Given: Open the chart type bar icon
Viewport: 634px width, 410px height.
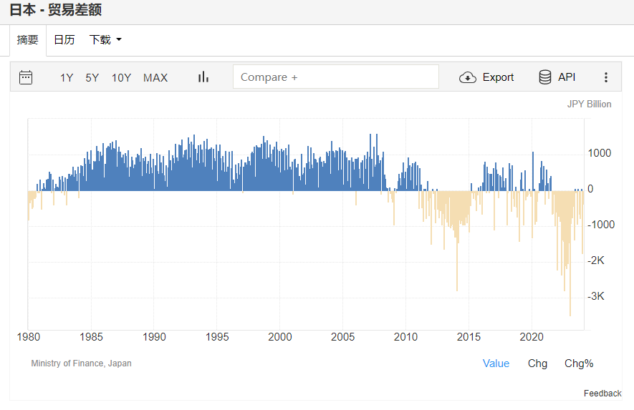Looking at the screenshot, I should point(203,77).
